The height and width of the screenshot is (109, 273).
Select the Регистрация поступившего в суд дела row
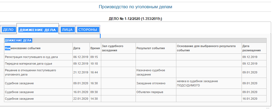pos(135,57)
